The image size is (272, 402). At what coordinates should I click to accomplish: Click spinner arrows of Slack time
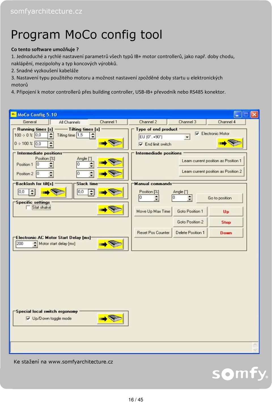[92, 192]
